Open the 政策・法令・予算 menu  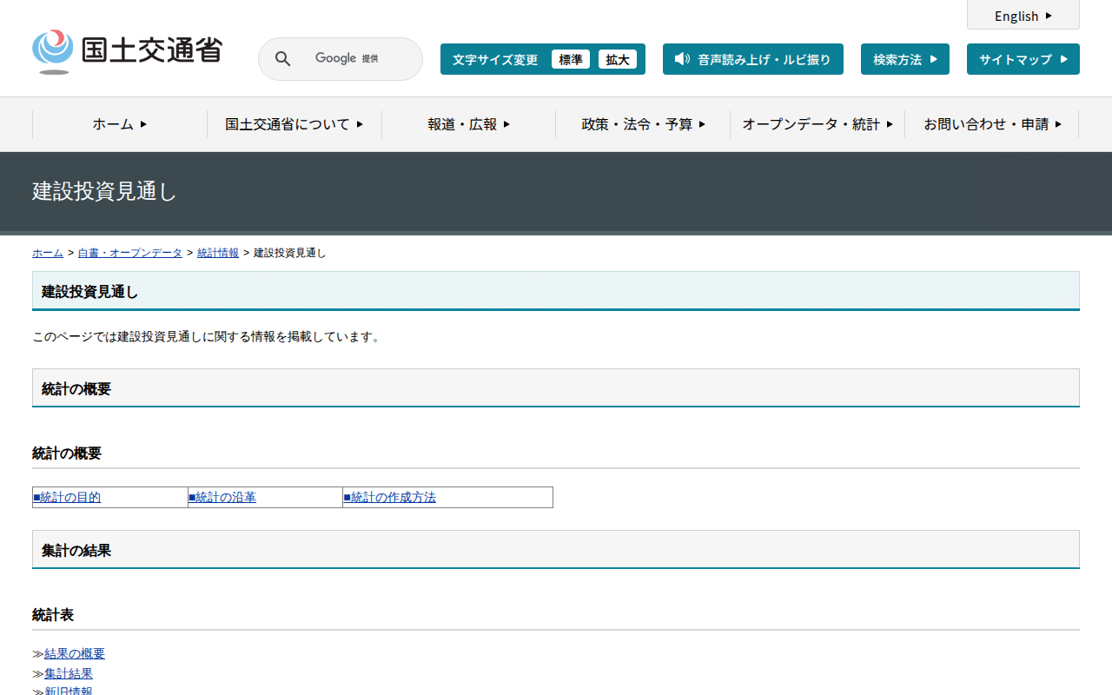click(x=643, y=124)
